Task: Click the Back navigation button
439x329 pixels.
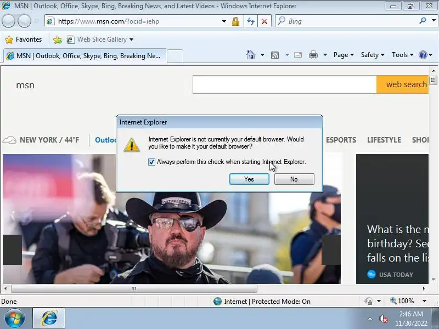Action: (8, 21)
